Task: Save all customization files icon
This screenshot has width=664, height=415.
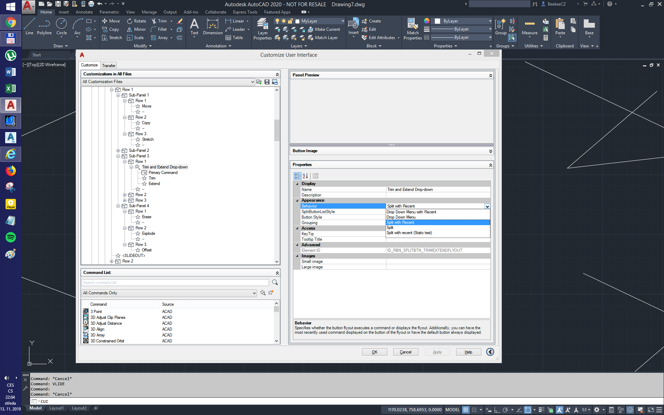Action: [x=267, y=82]
